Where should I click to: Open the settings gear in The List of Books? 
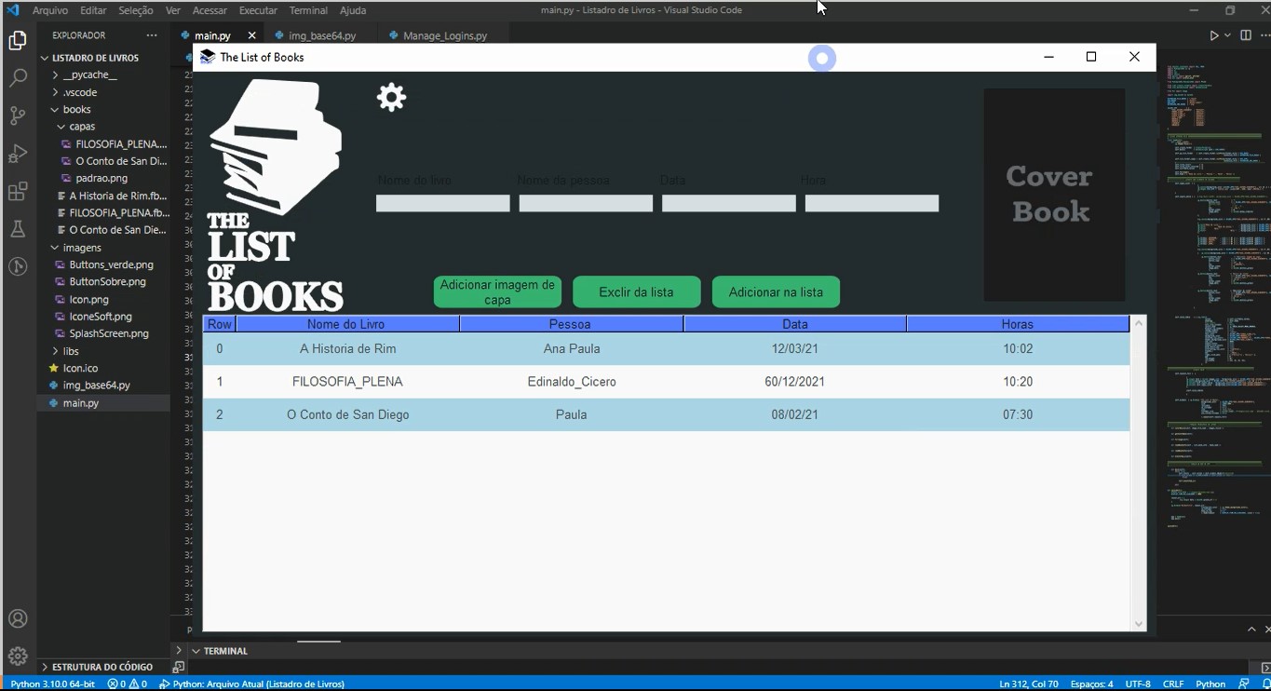pos(391,98)
